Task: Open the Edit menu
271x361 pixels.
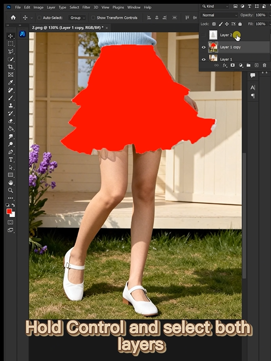Action: 27,7
